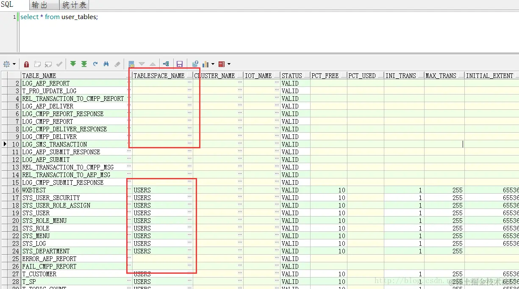Click VALID status cell for SYS_LOG
The height and width of the screenshot is (289, 519).
(295, 243)
